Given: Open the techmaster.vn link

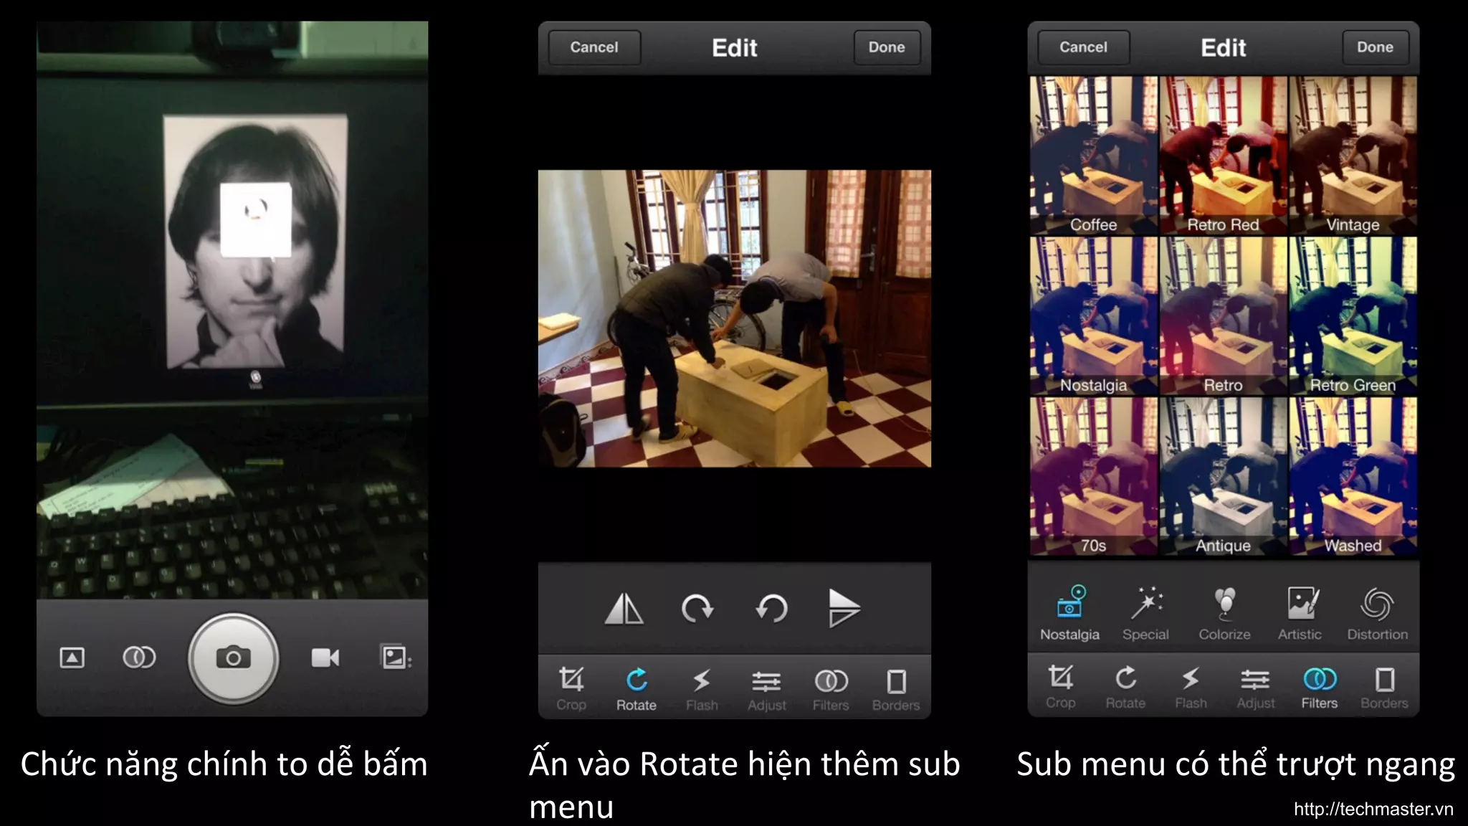Looking at the screenshot, I should point(1373,809).
